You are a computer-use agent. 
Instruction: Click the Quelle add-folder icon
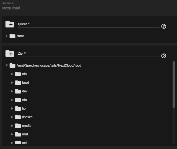coord(10,24)
